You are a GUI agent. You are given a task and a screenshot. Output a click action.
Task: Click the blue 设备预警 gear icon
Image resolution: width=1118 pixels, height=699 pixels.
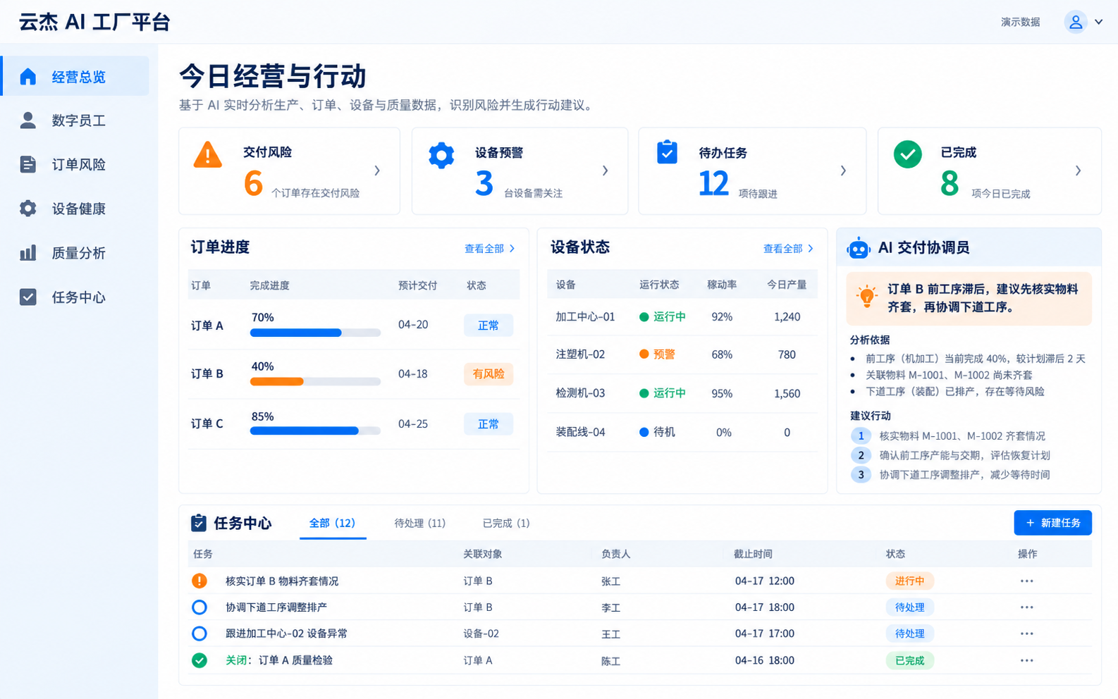coord(441,155)
